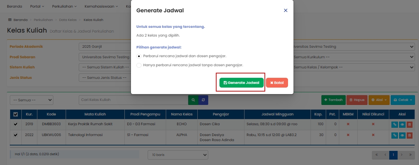View details eye icon for Teknologi Informasi

click(x=402, y=135)
